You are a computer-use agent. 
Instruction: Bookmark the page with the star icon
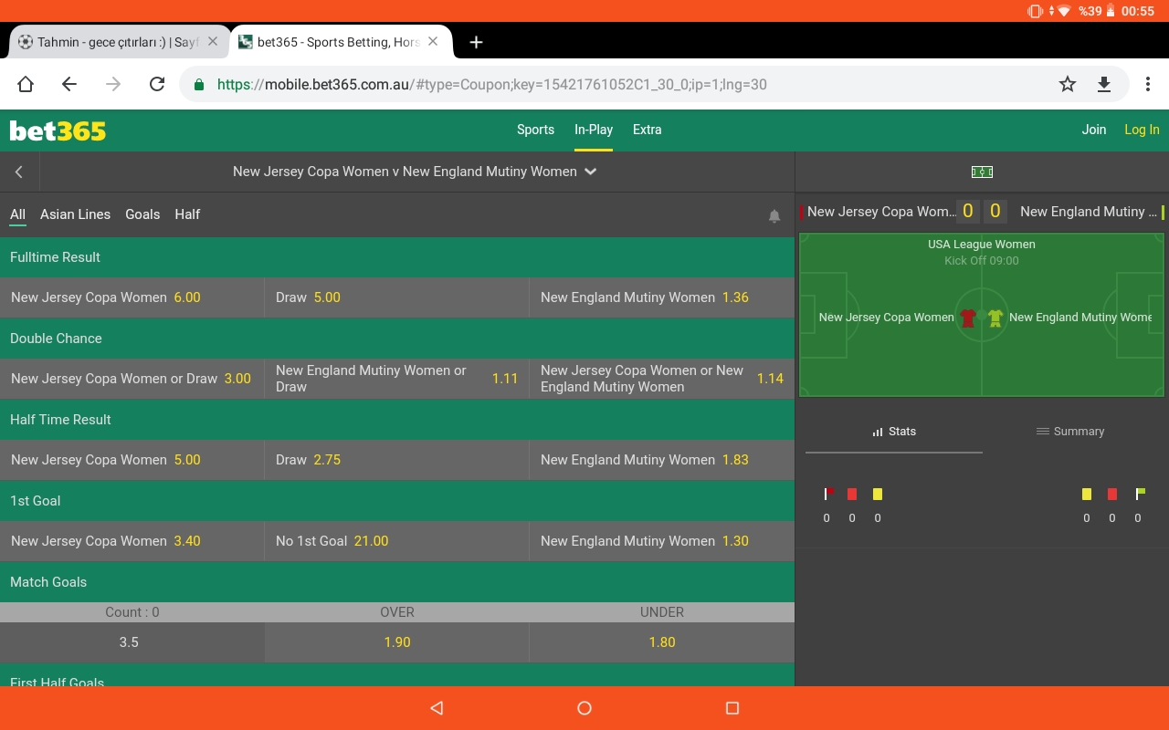[x=1068, y=84]
